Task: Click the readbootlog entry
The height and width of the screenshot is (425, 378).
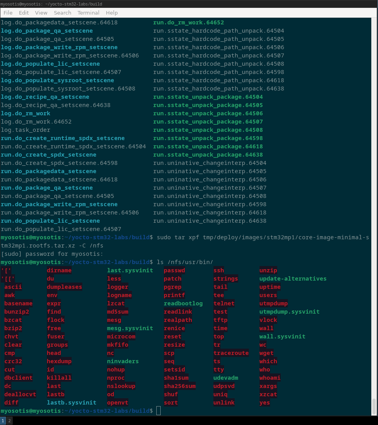Action: click(183, 303)
